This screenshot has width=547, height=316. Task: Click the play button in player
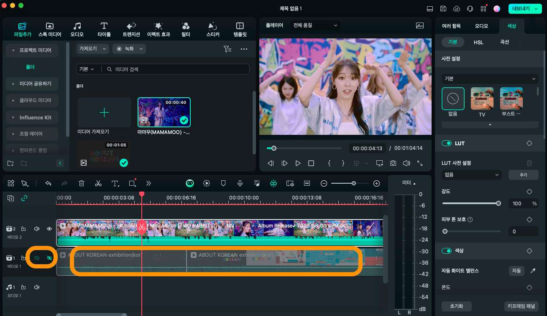pyautogui.click(x=298, y=163)
